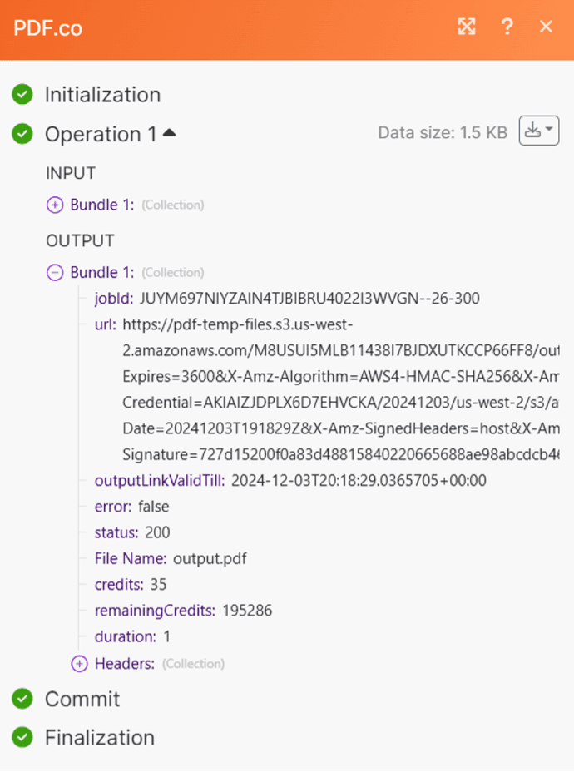Open the help question mark icon
Screen dimensions: 574x772
coord(507,27)
